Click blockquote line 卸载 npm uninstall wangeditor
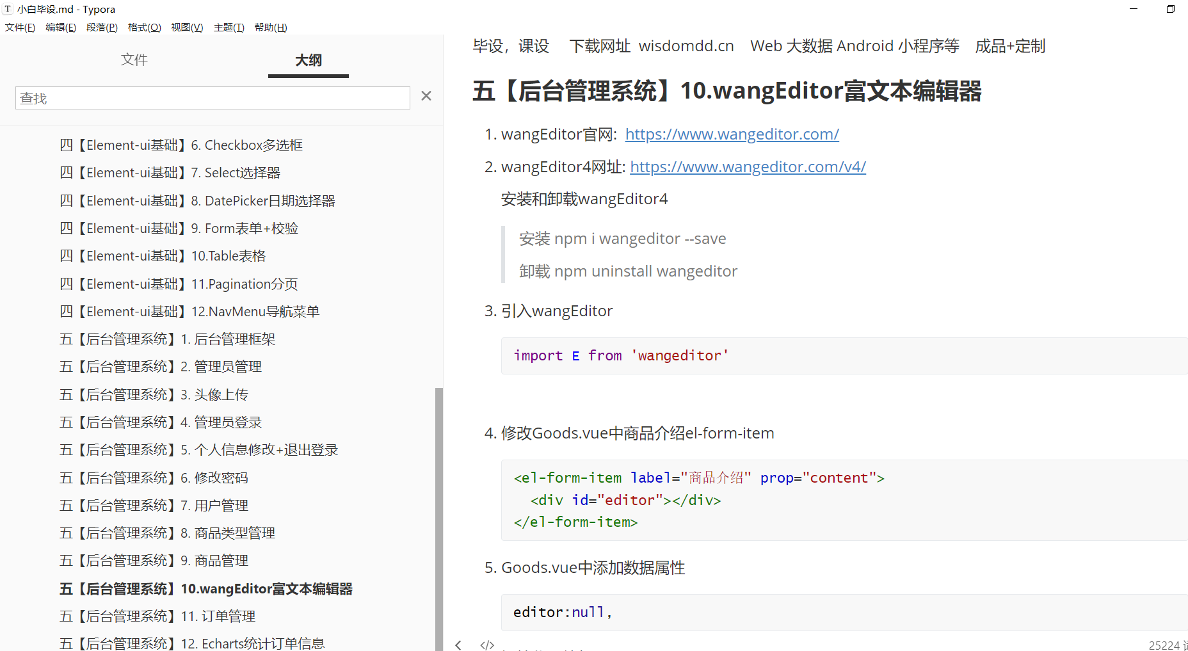Image resolution: width=1188 pixels, height=651 pixels. (628, 271)
